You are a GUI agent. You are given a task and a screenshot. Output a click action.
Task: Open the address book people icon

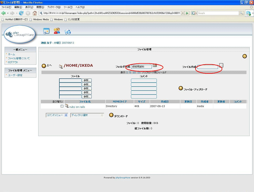(x=57, y=31)
